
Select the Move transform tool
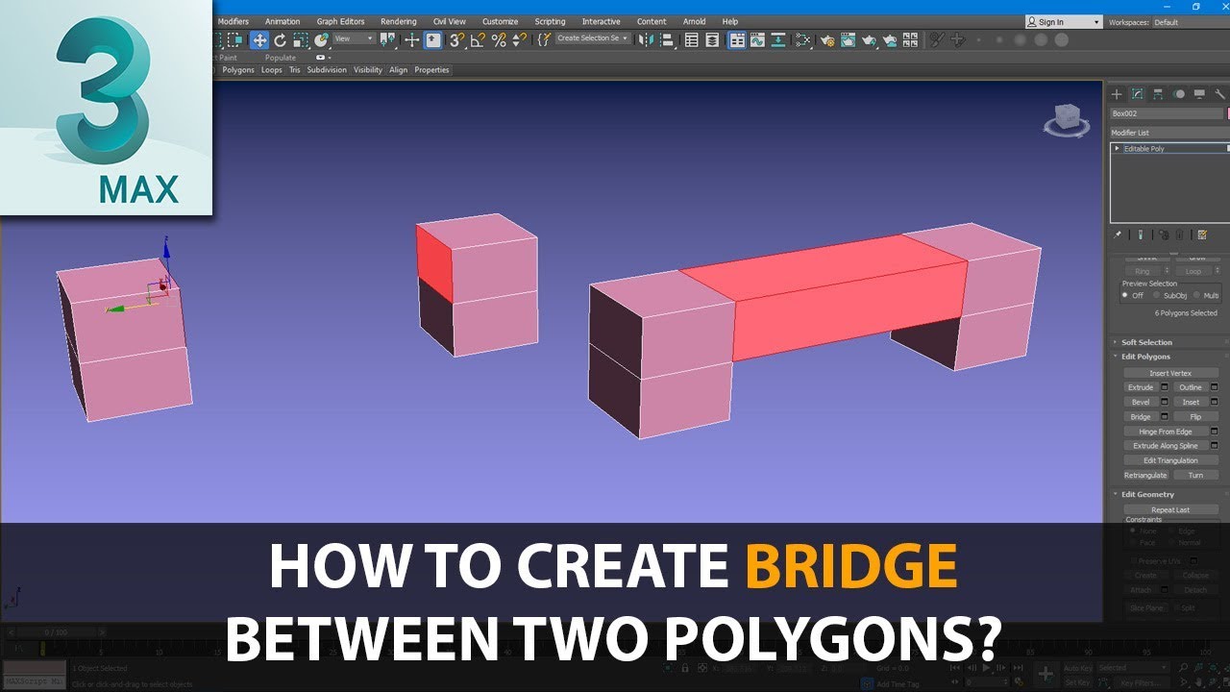point(259,39)
